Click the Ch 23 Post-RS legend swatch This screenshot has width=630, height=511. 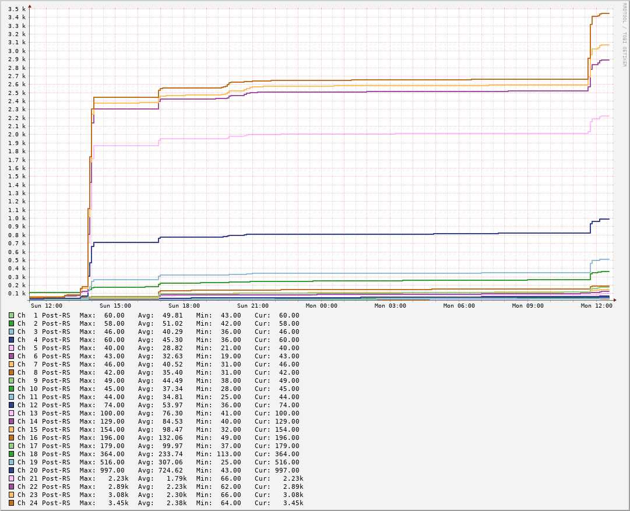(11, 495)
